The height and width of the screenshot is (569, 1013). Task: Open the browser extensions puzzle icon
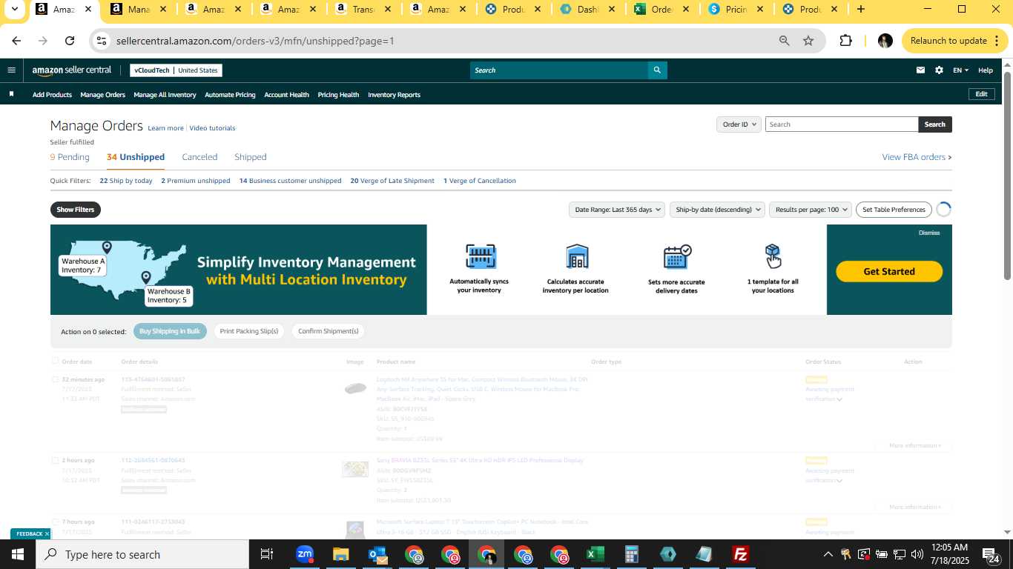(x=845, y=41)
